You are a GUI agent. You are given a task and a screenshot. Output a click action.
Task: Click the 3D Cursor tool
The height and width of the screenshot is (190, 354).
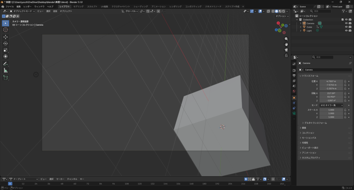[6, 30]
